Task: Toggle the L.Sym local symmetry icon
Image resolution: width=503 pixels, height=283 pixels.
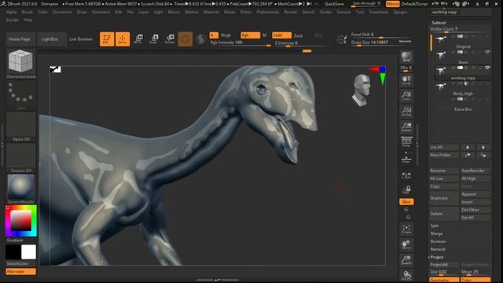Action: click(x=406, y=175)
